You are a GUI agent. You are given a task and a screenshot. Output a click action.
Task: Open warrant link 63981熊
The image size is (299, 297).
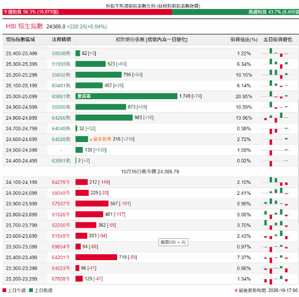point(61,161)
